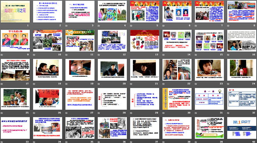Pick slide 15 thumbnail

[209, 41]
